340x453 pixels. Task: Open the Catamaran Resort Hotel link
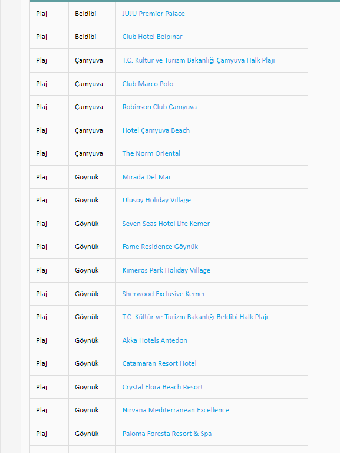pyautogui.click(x=159, y=363)
